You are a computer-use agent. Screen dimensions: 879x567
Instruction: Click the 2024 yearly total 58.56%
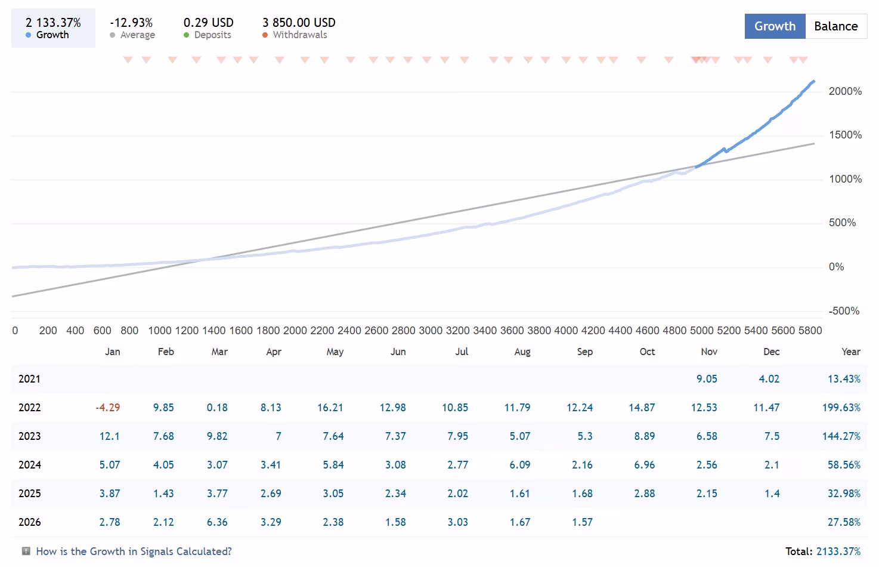844,465
